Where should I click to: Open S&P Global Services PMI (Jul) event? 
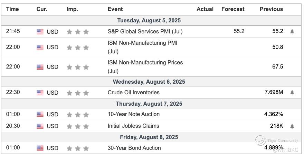145,31
